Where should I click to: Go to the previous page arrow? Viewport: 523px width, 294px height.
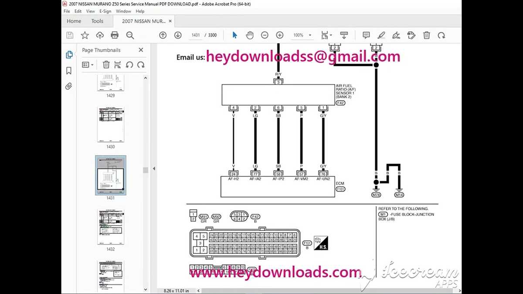(x=163, y=35)
